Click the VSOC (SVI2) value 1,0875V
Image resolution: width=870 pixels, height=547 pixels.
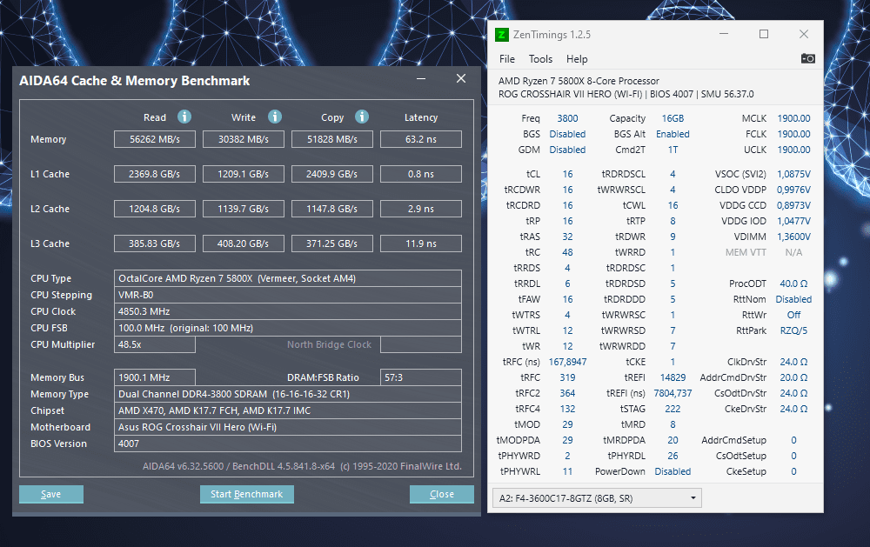[x=793, y=174]
